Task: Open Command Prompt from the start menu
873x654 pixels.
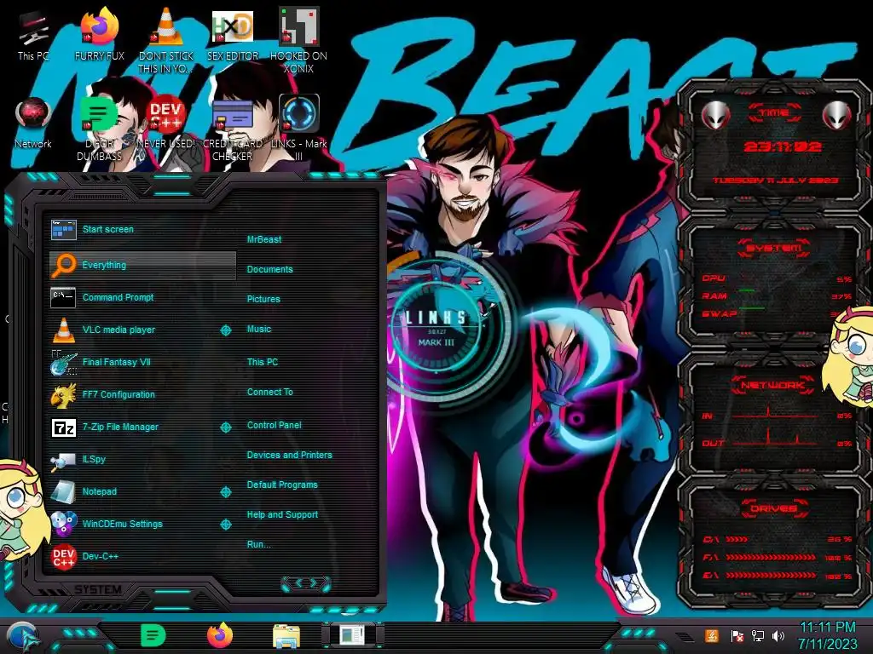Action: 143,297
